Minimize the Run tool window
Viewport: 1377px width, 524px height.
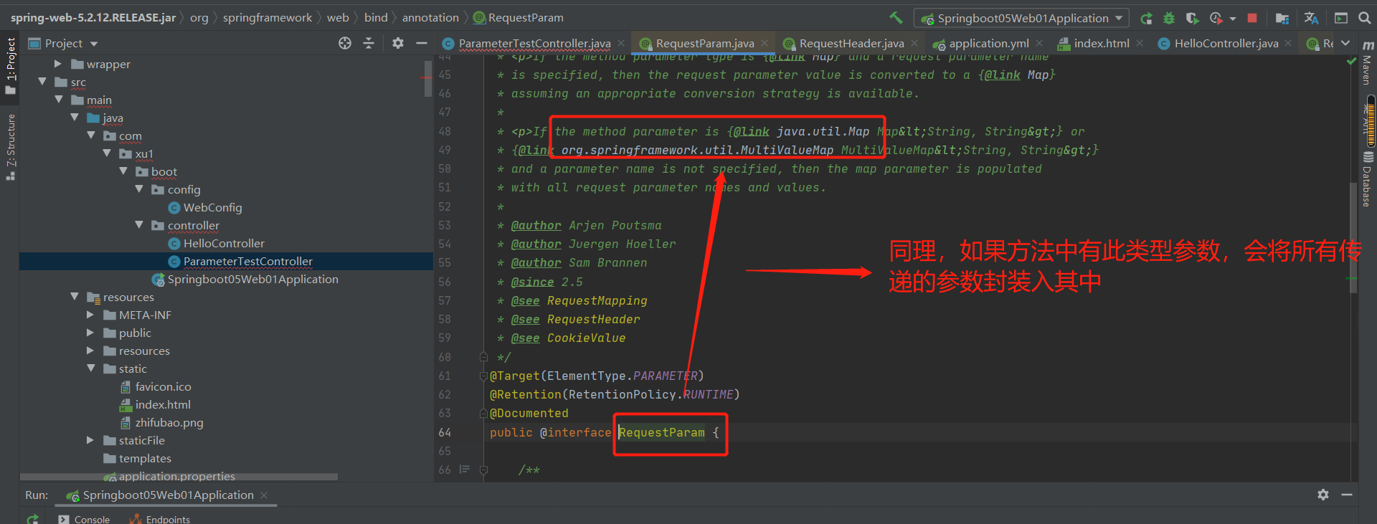pos(1347,495)
